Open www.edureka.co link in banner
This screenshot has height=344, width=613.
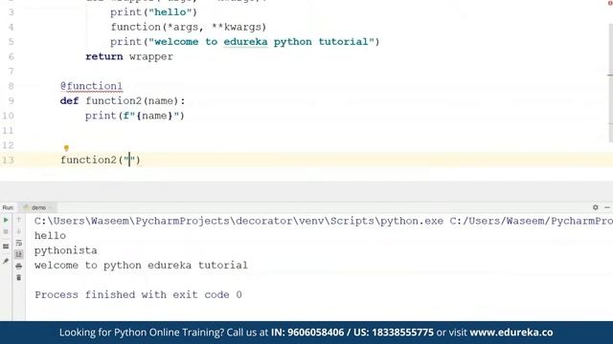click(x=511, y=333)
